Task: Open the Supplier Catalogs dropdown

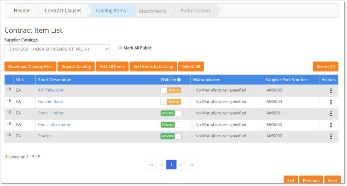Action: pos(57,49)
